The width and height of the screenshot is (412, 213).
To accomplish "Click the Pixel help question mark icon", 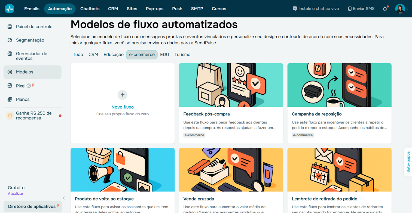I will pyautogui.click(x=29, y=86).
